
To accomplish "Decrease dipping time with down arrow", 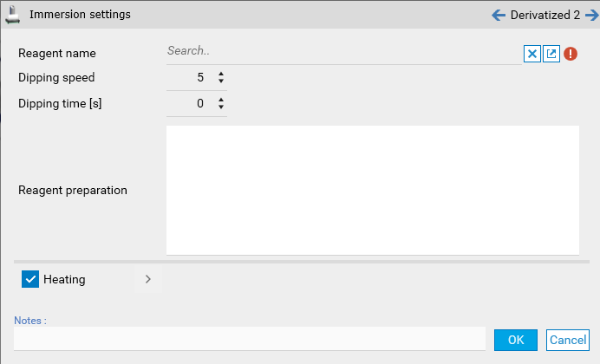I will (x=221, y=107).
